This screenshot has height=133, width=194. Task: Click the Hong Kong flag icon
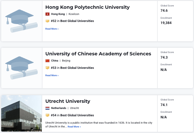[48, 14]
